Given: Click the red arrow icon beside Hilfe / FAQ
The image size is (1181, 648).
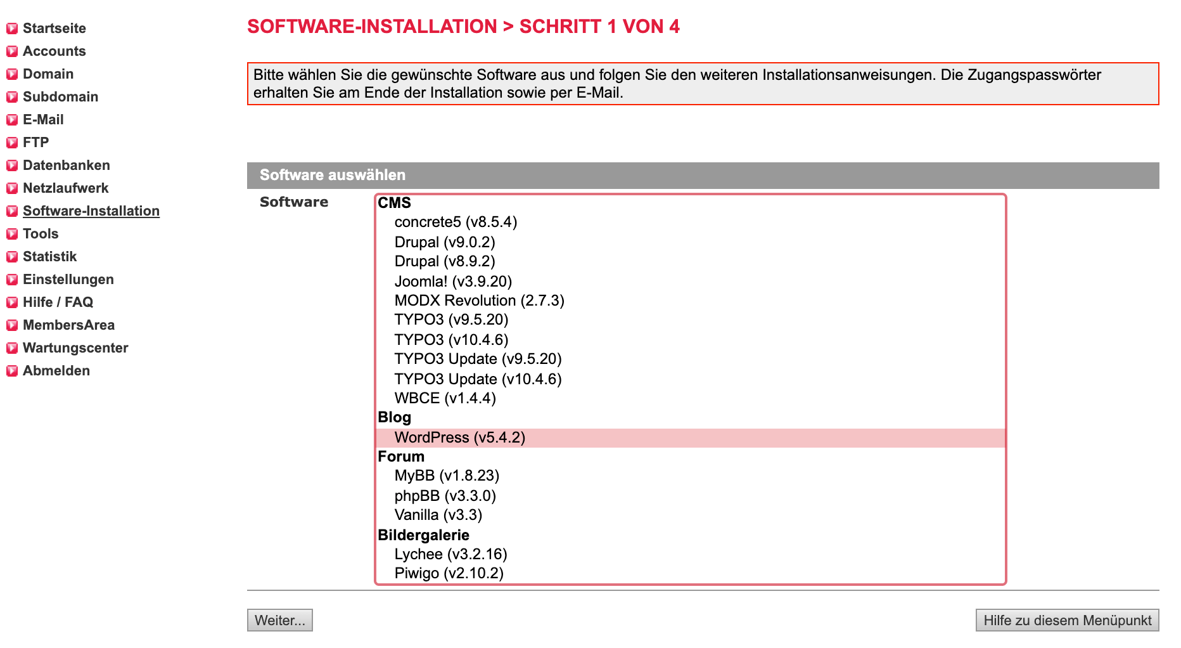Looking at the screenshot, I should click(12, 302).
